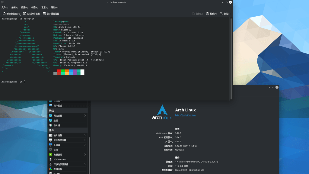
Task: Open the Settings (设置) menu in Konsole
Action: click(45, 7)
